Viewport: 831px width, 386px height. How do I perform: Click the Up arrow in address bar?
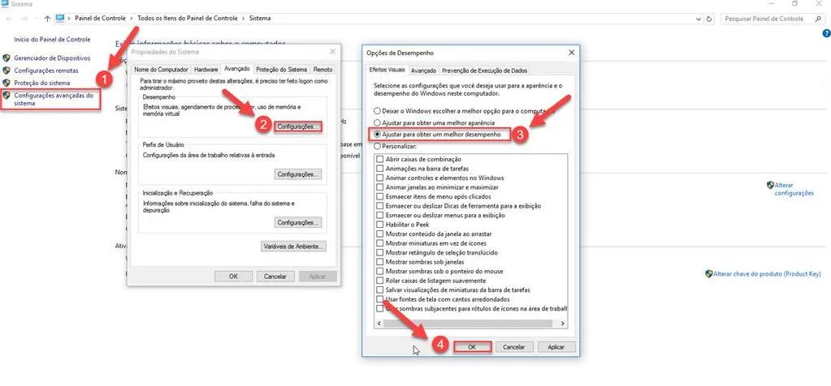tap(47, 19)
